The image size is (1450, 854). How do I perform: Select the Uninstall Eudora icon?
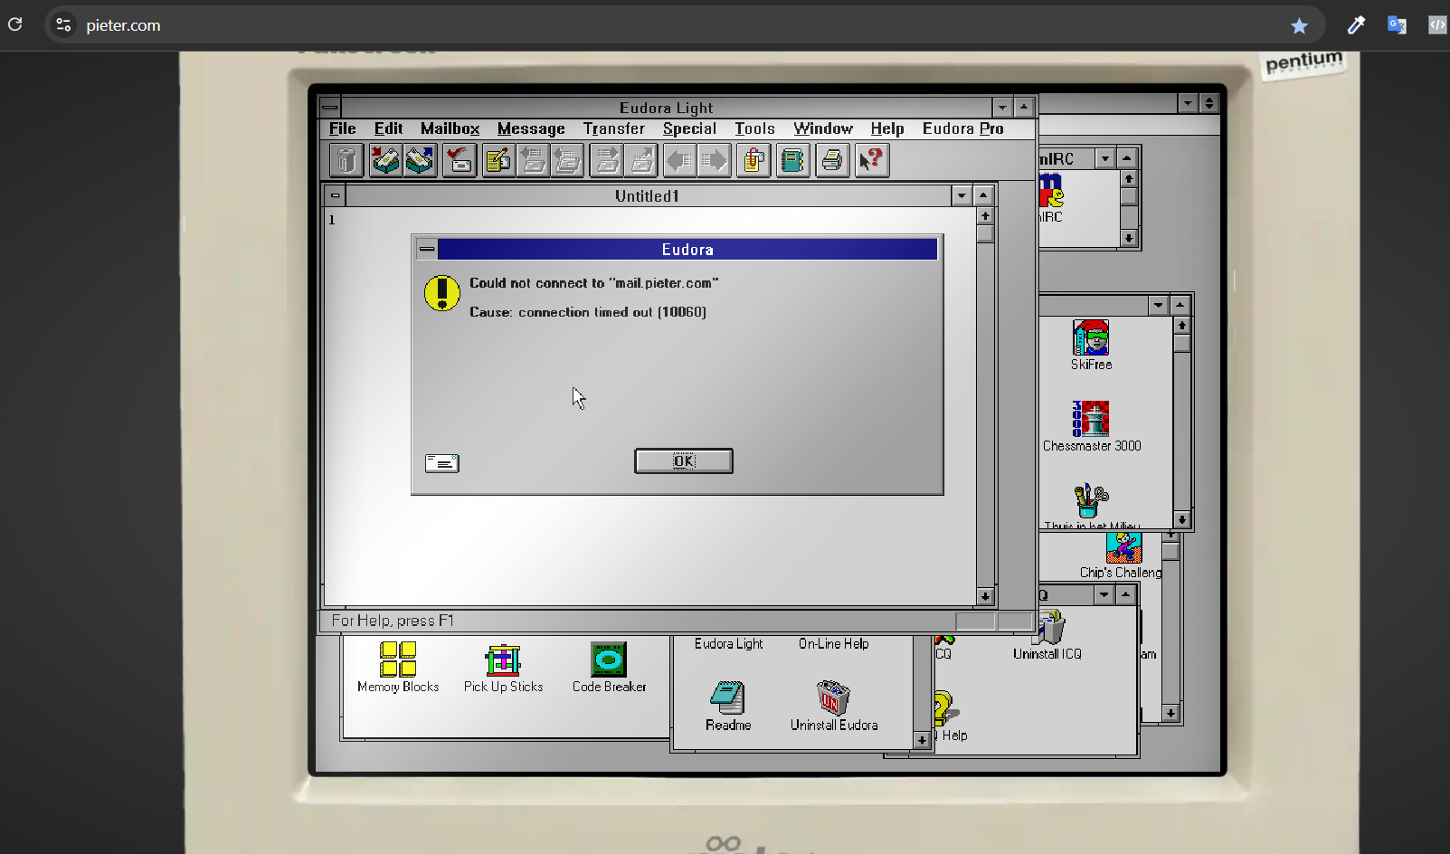[x=833, y=698]
